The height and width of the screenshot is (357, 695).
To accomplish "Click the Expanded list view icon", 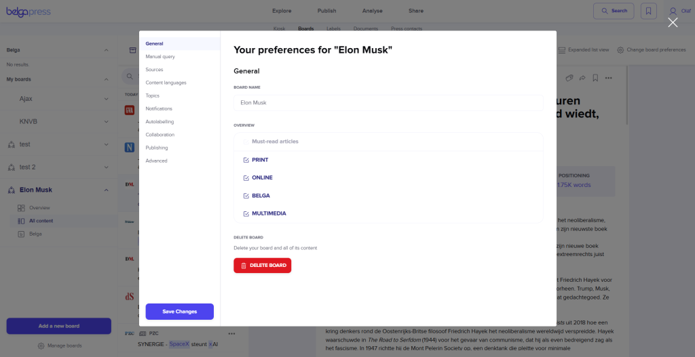I will (x=561, y=50).
